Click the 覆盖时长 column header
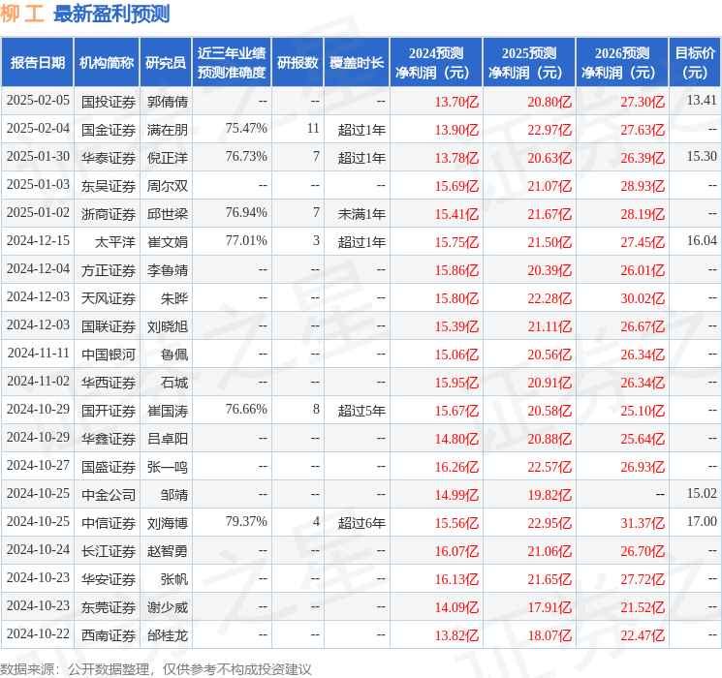Screen dimensions: 722x678 click(x=357, y=63)
